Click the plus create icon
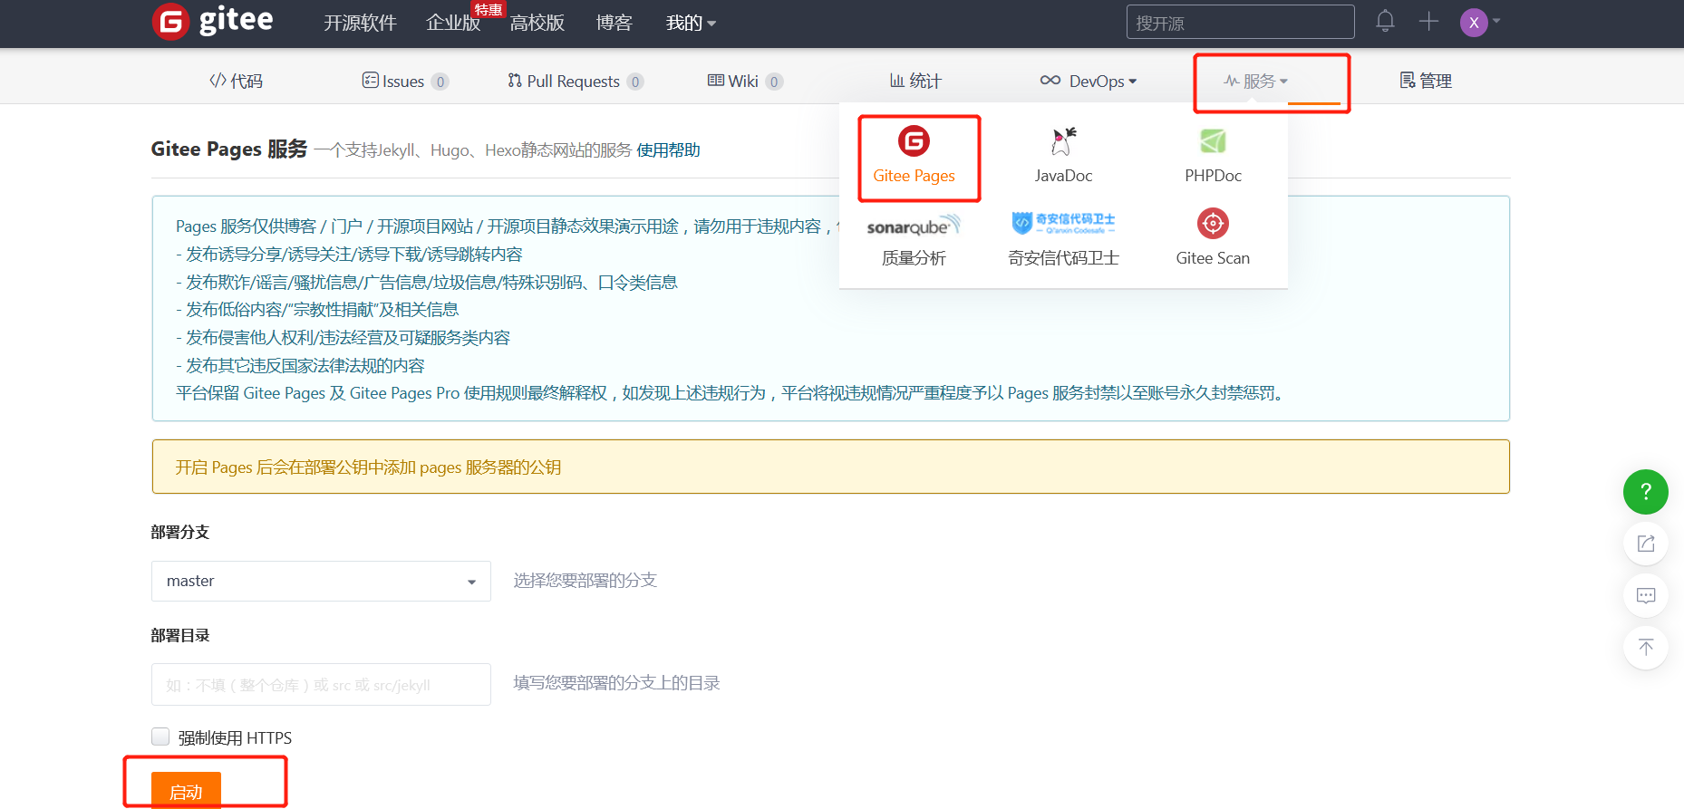Viewport: 1684px width, 809px height. click(1428, 21)
